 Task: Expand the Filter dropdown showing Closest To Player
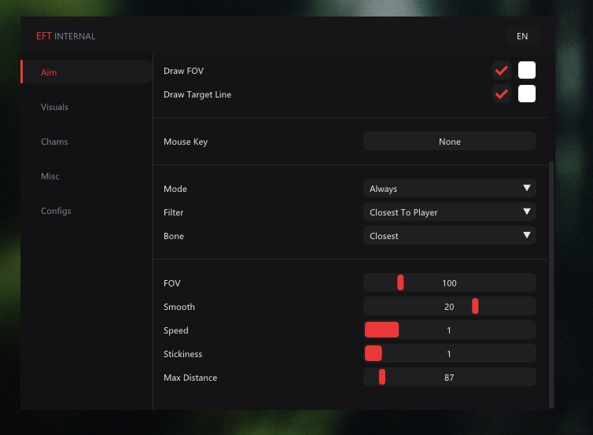pos(450,212)
